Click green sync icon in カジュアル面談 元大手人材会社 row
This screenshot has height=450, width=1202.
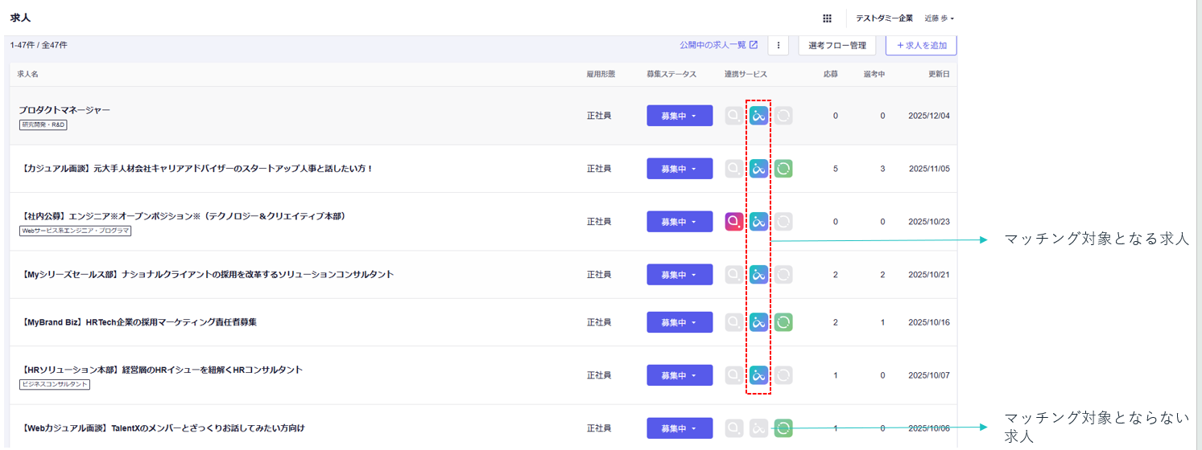point(783,169)
